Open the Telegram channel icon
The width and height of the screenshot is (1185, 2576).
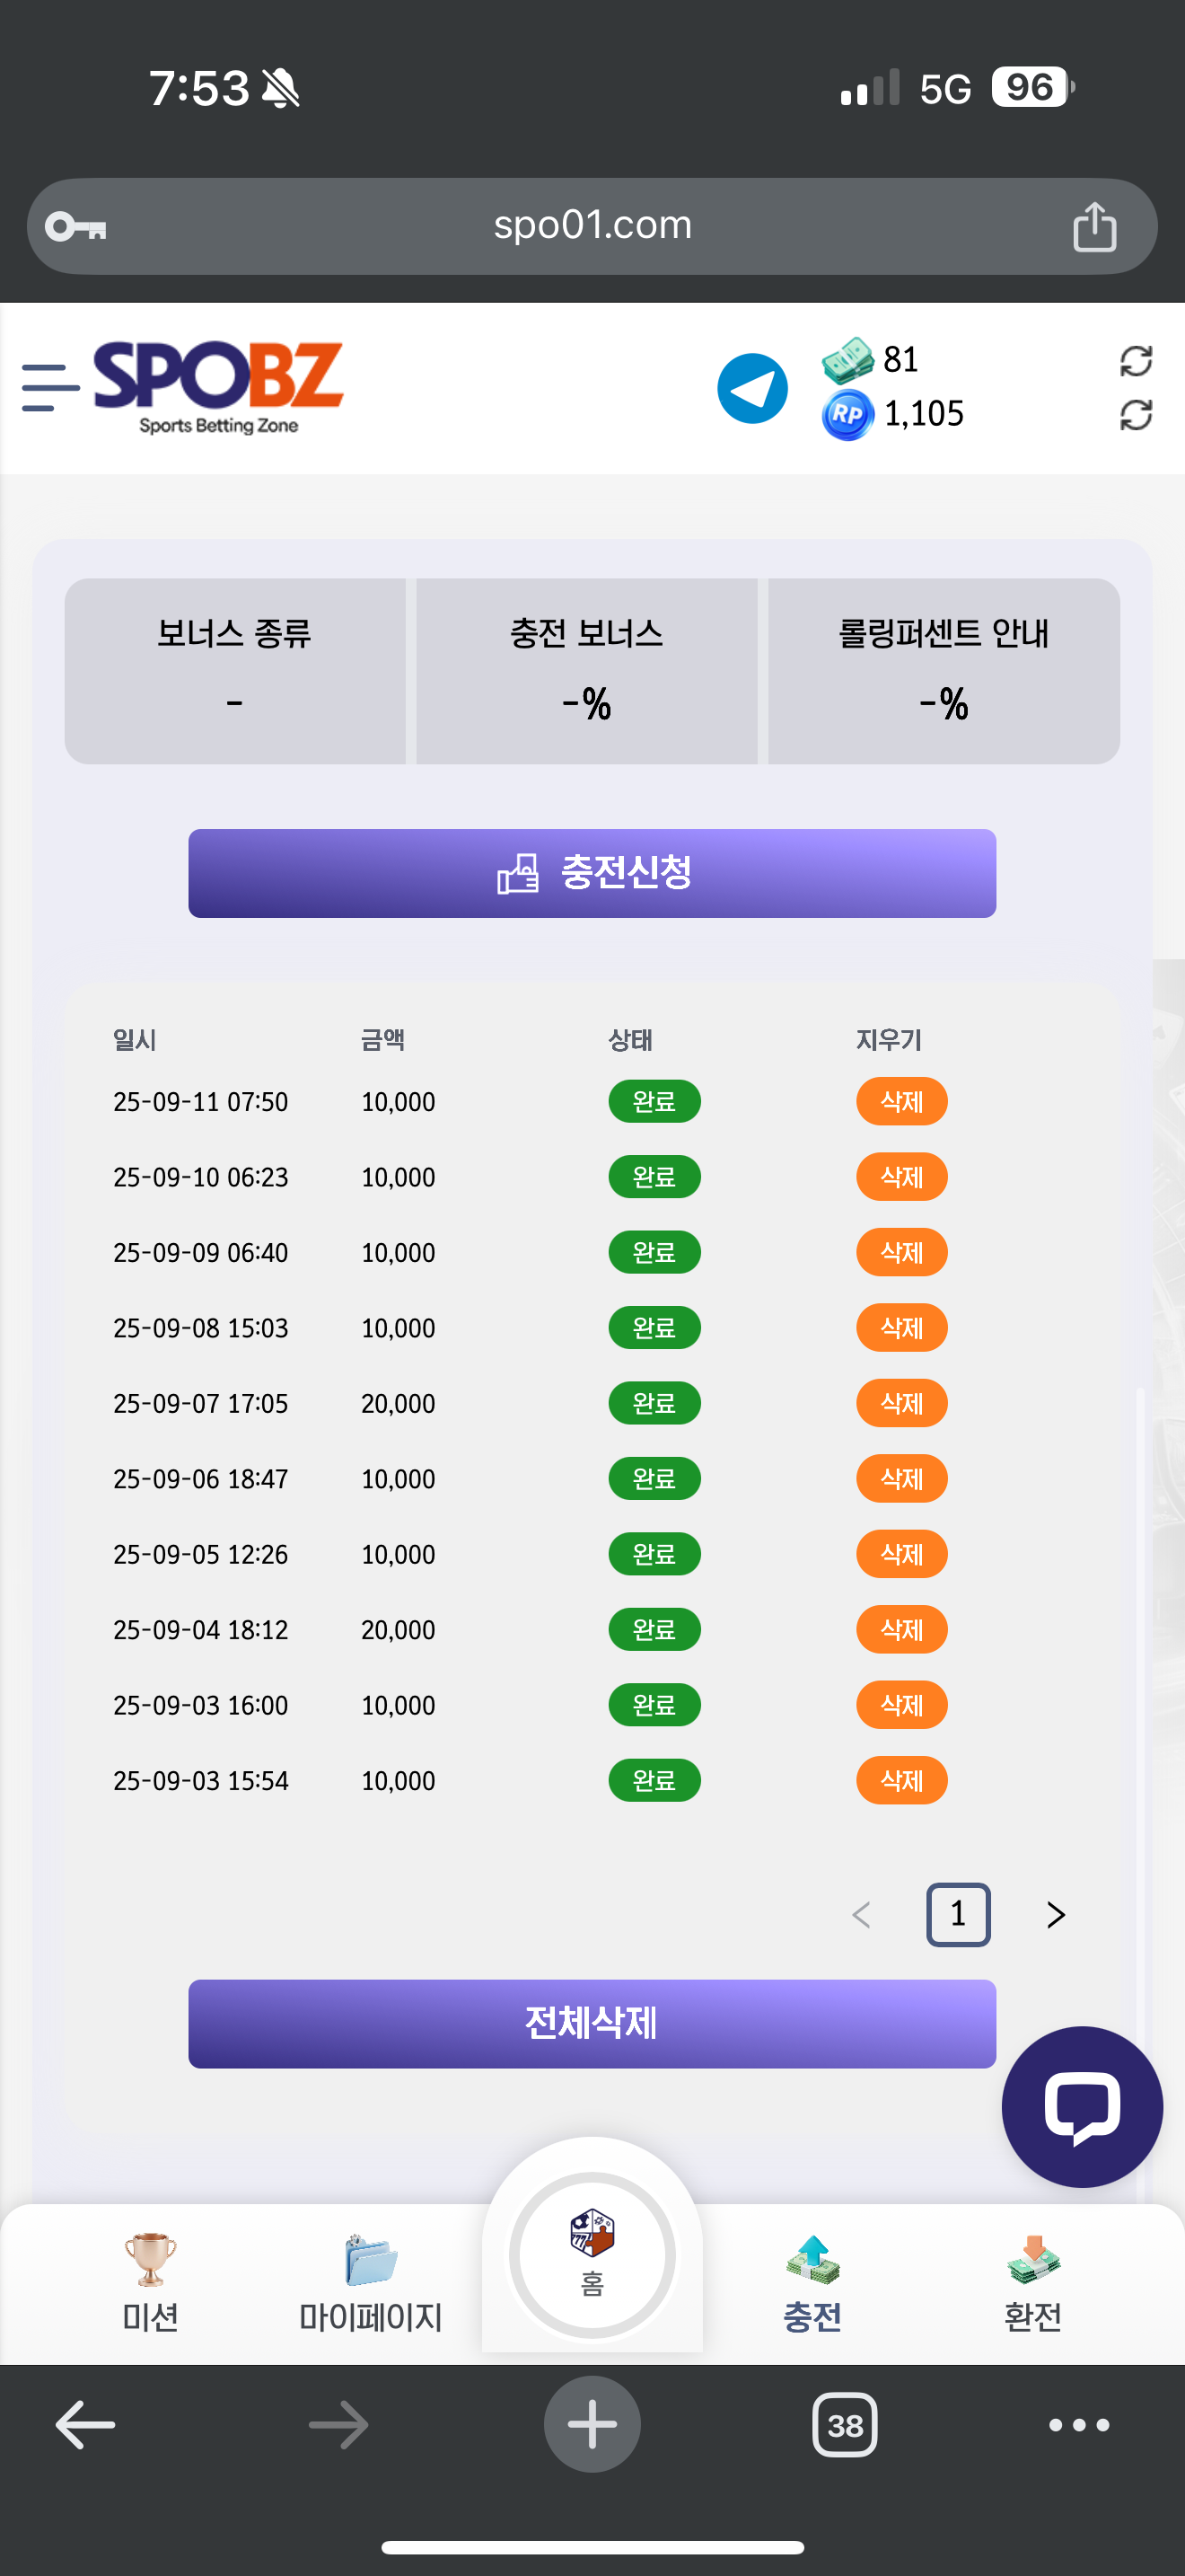point(752,388)
